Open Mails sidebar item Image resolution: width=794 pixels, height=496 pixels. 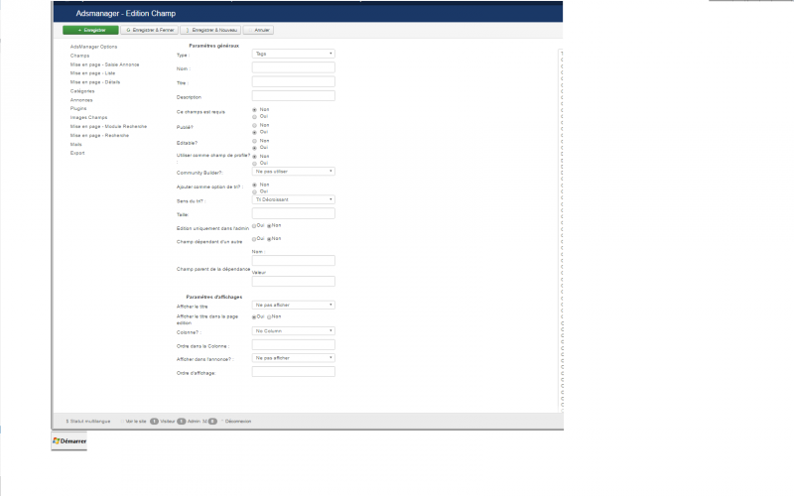[x=76, y=144]
